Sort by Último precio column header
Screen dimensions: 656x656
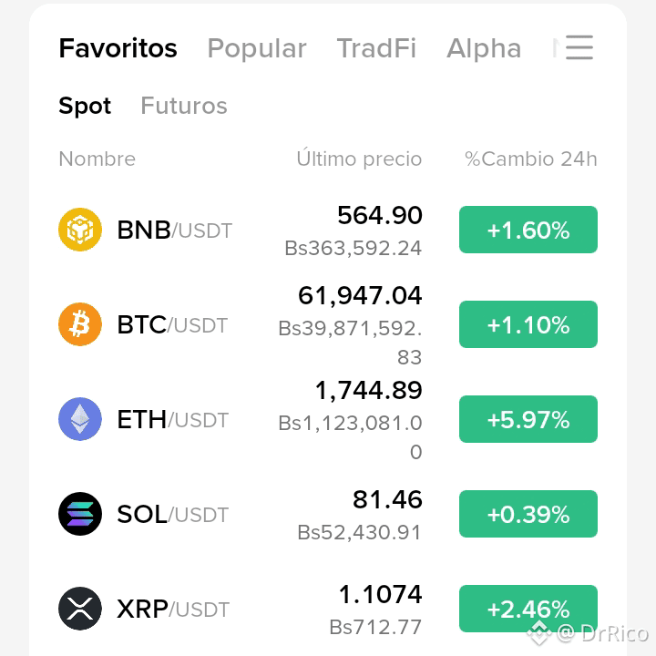[x=359, y=159]
